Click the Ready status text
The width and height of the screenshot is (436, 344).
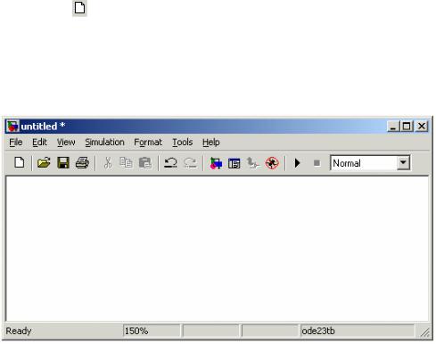coord(19,331)
